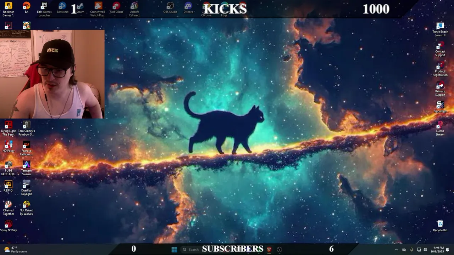Select the Epic Games Launcher icon
The height and width of the screenshot is (255, 454).
[44, 9]
